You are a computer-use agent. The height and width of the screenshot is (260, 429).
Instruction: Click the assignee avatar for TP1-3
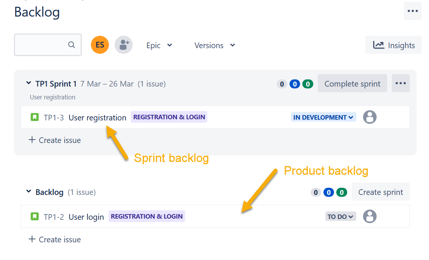[370, 117]
